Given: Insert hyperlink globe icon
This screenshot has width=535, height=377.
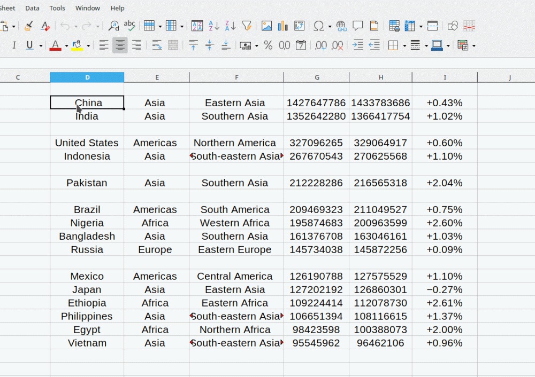Looking at the screenshot, I should tap(341, 26).
